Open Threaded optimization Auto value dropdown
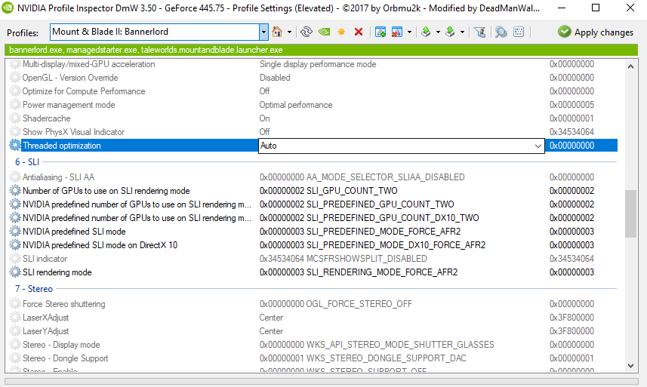Viewport: 647px width, 387px height. point(538,146)
